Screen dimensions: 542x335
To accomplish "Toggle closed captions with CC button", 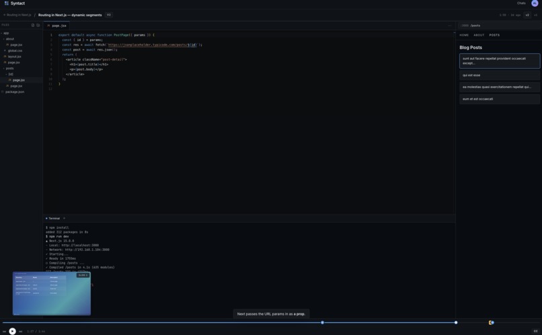I will 535,331.
